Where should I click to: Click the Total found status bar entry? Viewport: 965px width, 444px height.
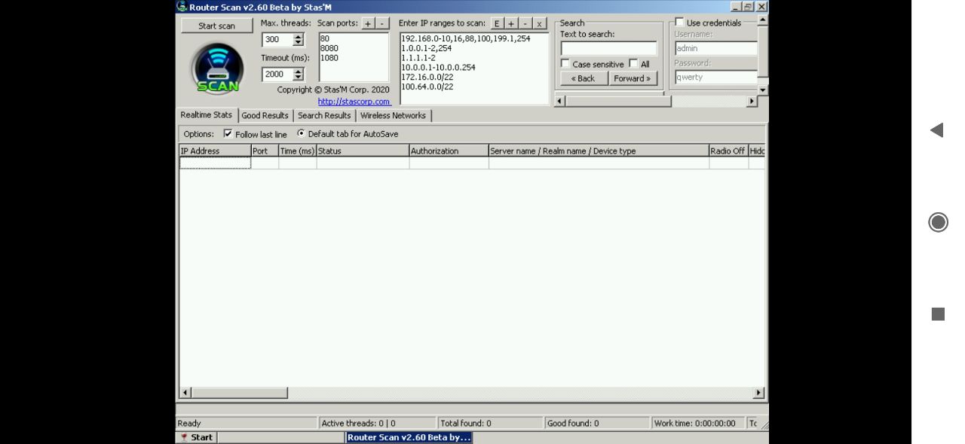click(x=490, y=424)
